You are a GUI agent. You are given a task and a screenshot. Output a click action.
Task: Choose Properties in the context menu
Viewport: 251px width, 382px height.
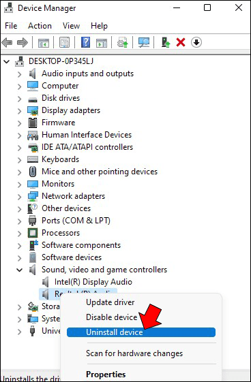tap(106, 375)
